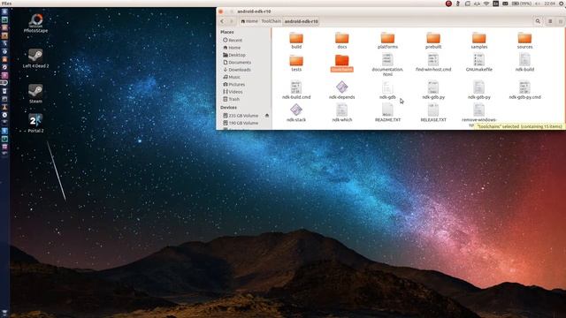
Task: Open the sources folder
Action: tap(524, 41)
